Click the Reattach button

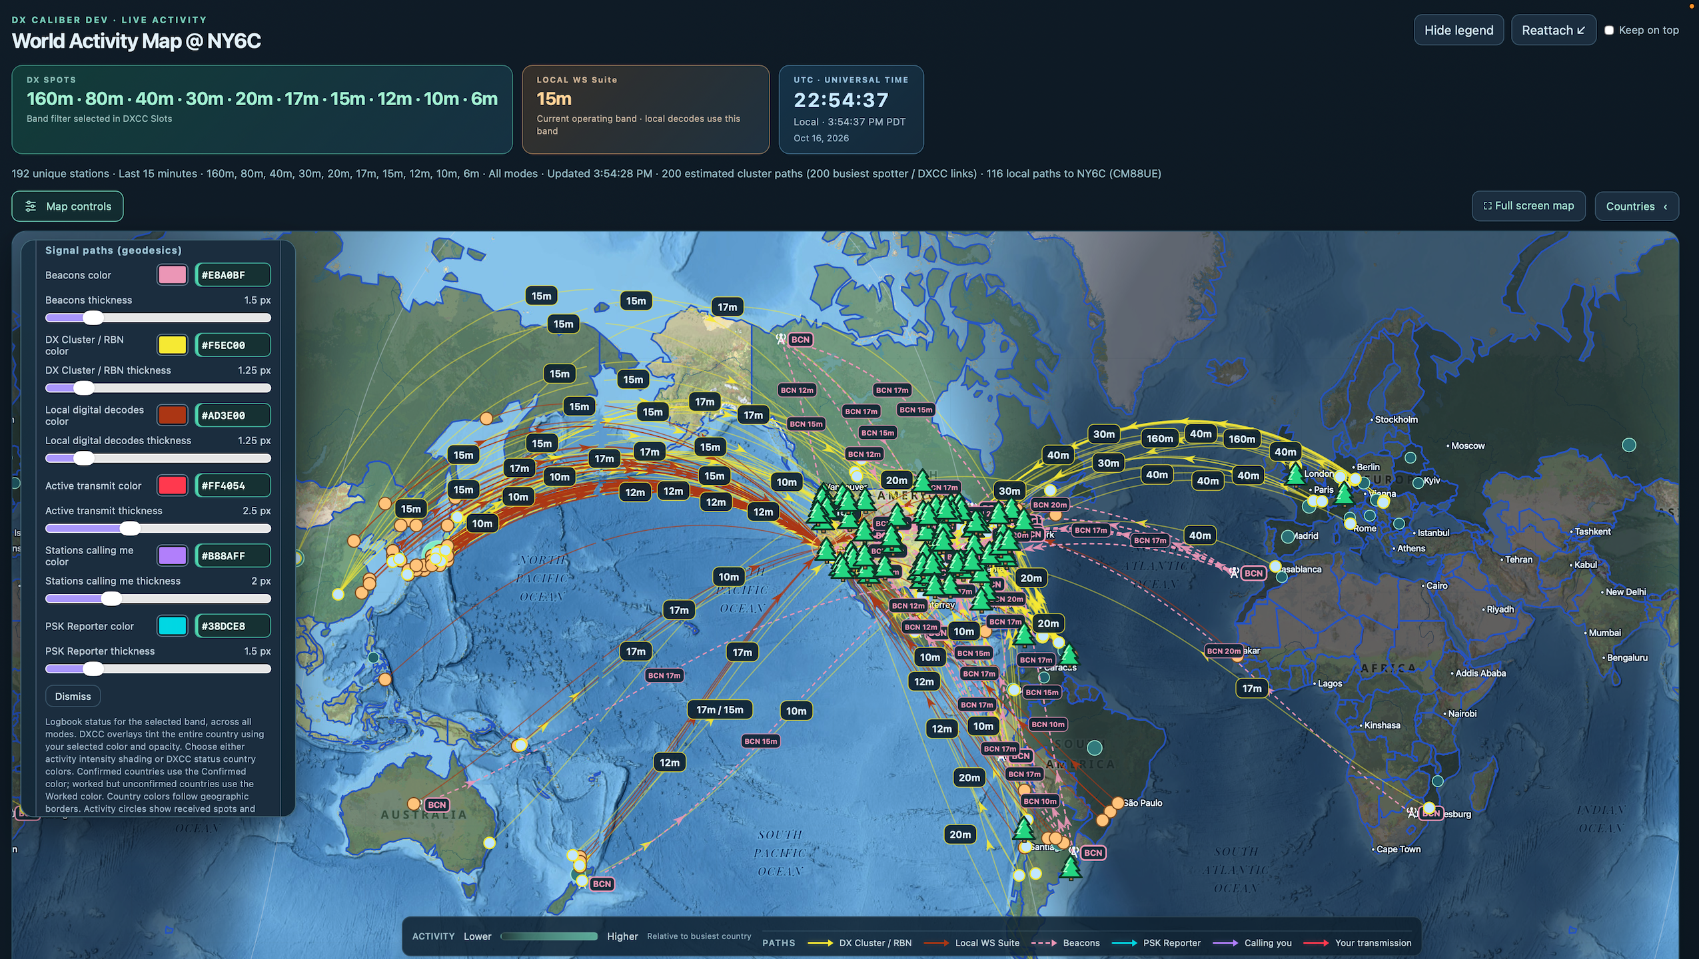point(1553,30)
